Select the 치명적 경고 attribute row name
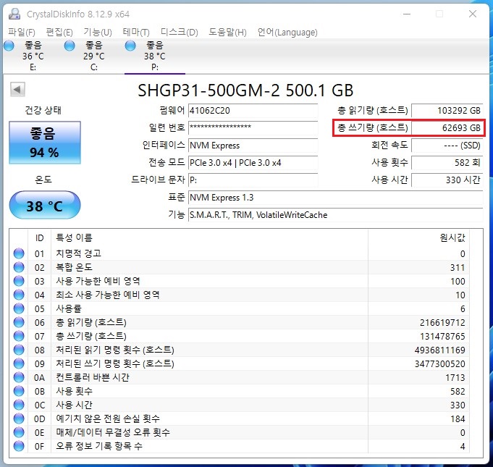Screen dimensions: 493x467 pos(79,253)
